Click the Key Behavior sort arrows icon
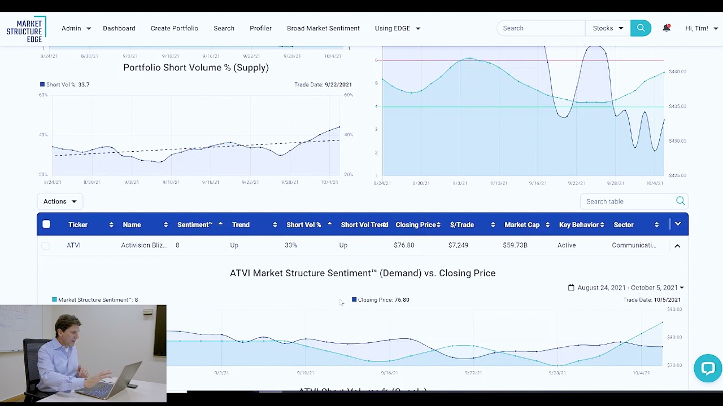723x406 pixels. point(602,225)
